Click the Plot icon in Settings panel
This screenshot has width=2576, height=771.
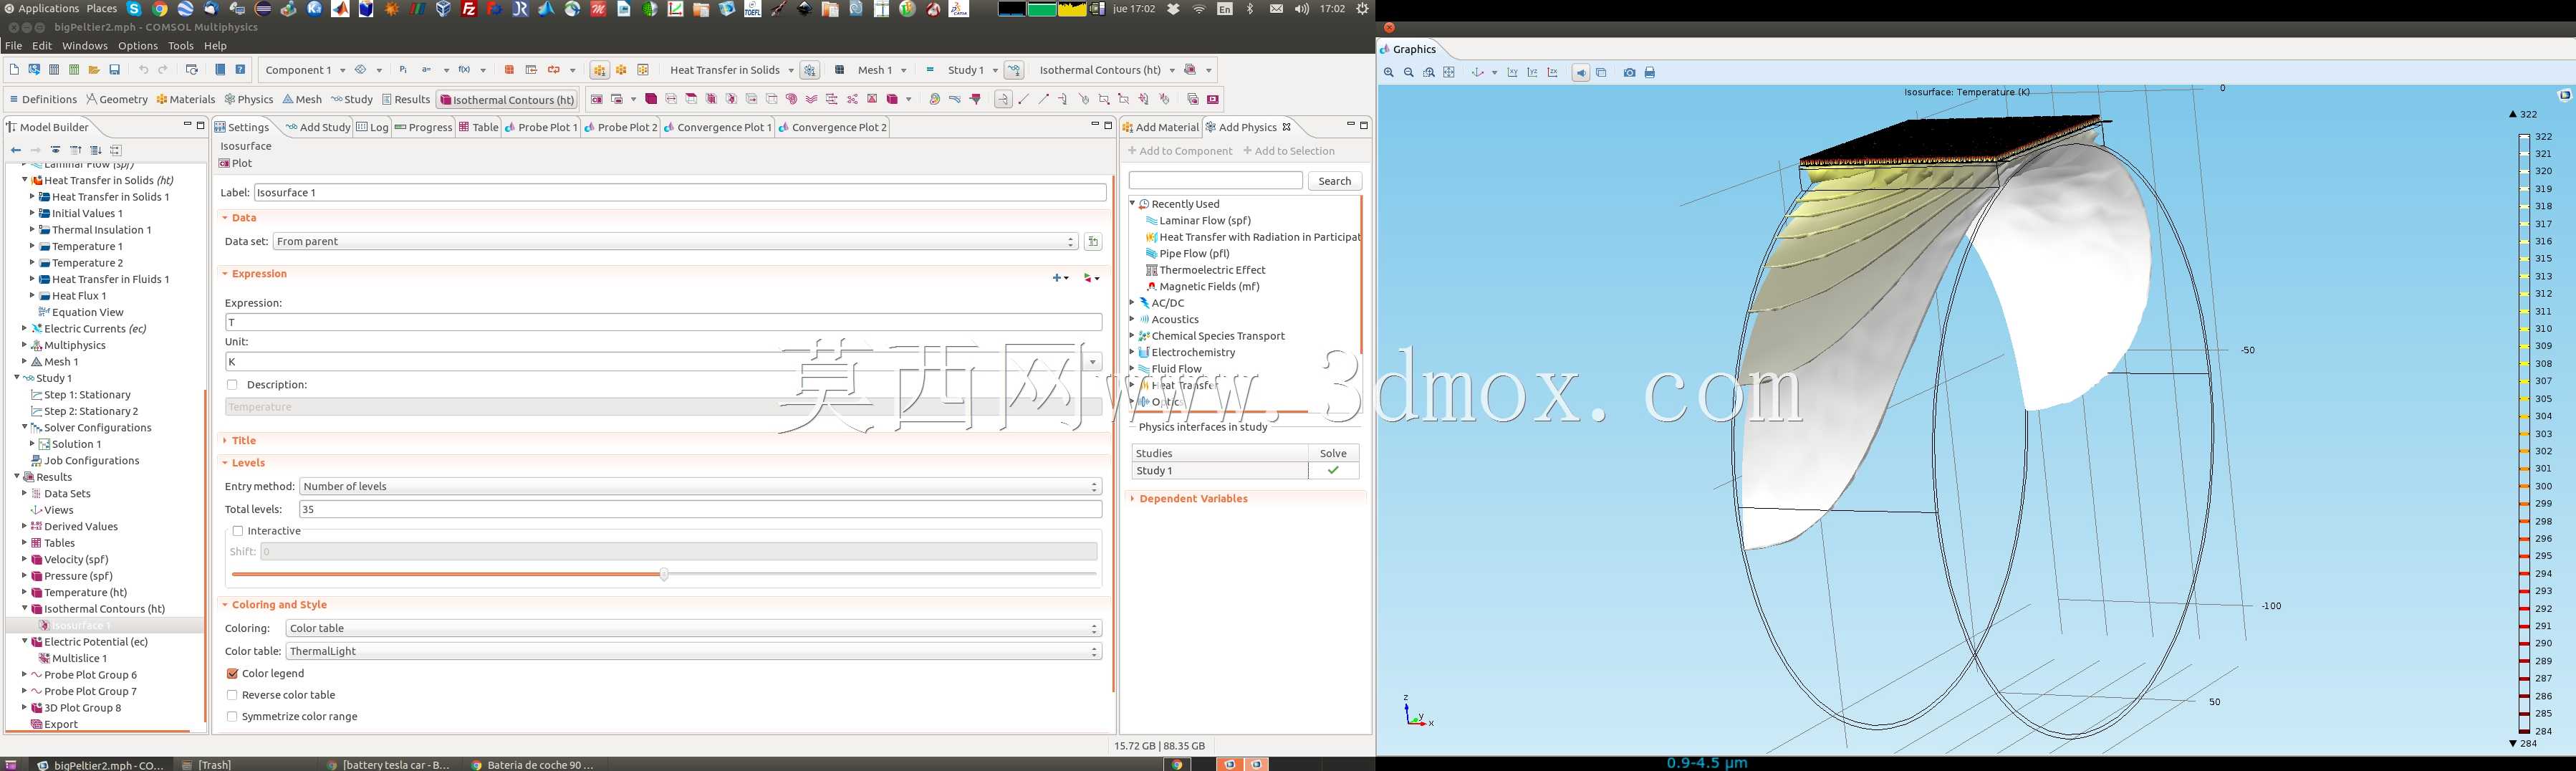point(236,163)
